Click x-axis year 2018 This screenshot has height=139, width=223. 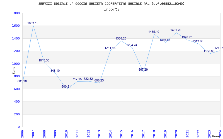click(x=154, y=134)
